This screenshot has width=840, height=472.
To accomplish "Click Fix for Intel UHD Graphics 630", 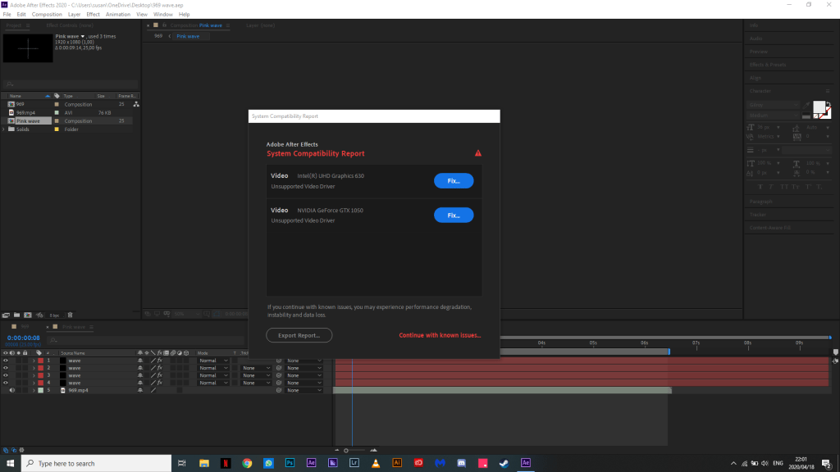I will pos(453,181).
